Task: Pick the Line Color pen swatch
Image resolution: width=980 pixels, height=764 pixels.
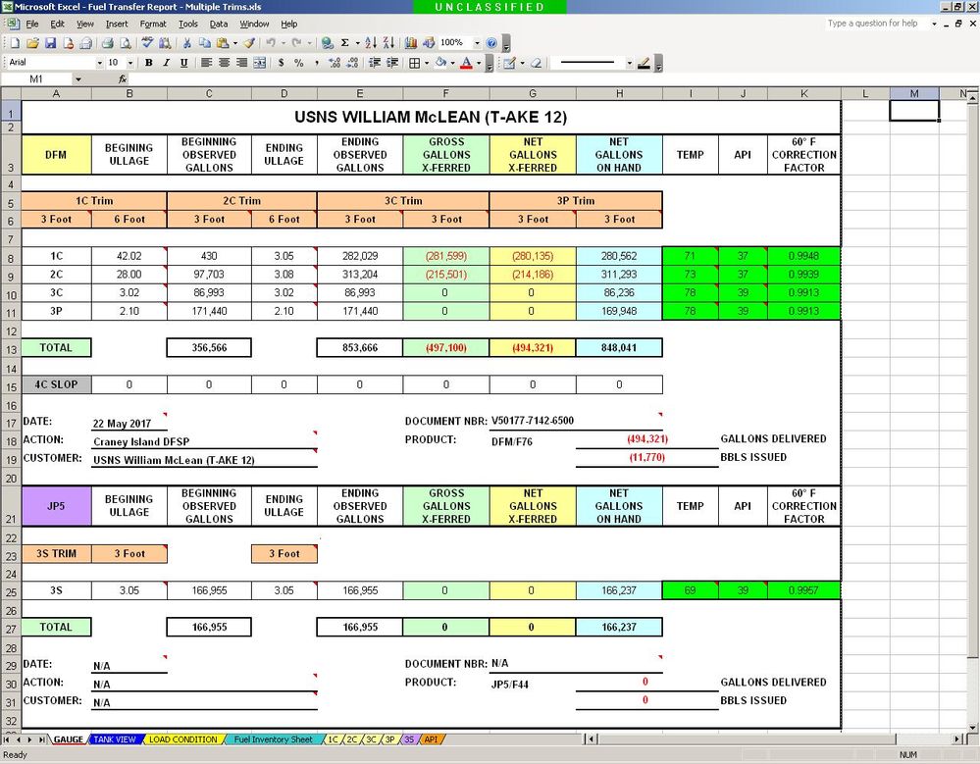Action: click(x=644, y=63)
